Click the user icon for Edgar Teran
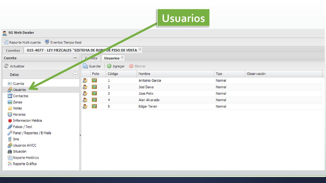Screen dimensions: 326x183 tap(85, 106)
